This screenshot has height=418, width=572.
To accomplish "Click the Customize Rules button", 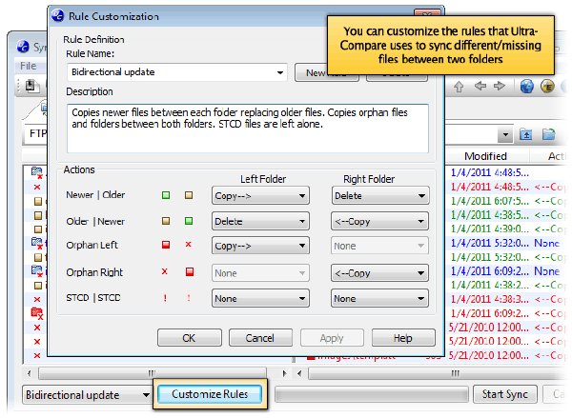I will pos(210,394).
